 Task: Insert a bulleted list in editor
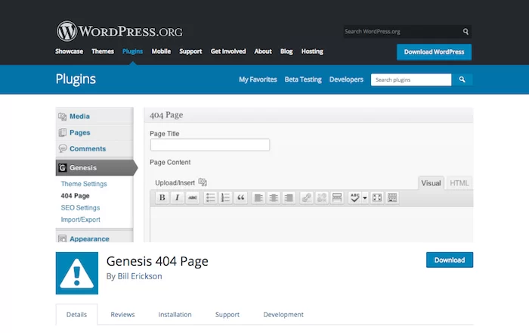[211, 198]
